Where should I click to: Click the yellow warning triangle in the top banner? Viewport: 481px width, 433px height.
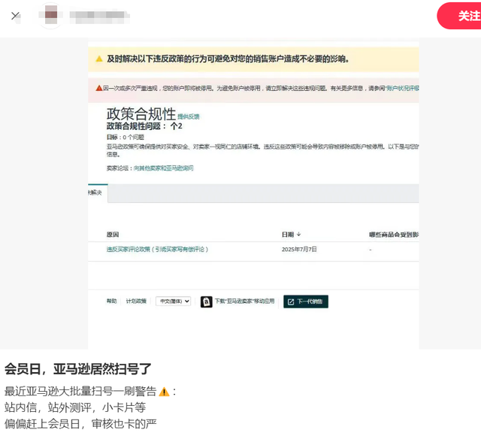[x=98, y=59]
